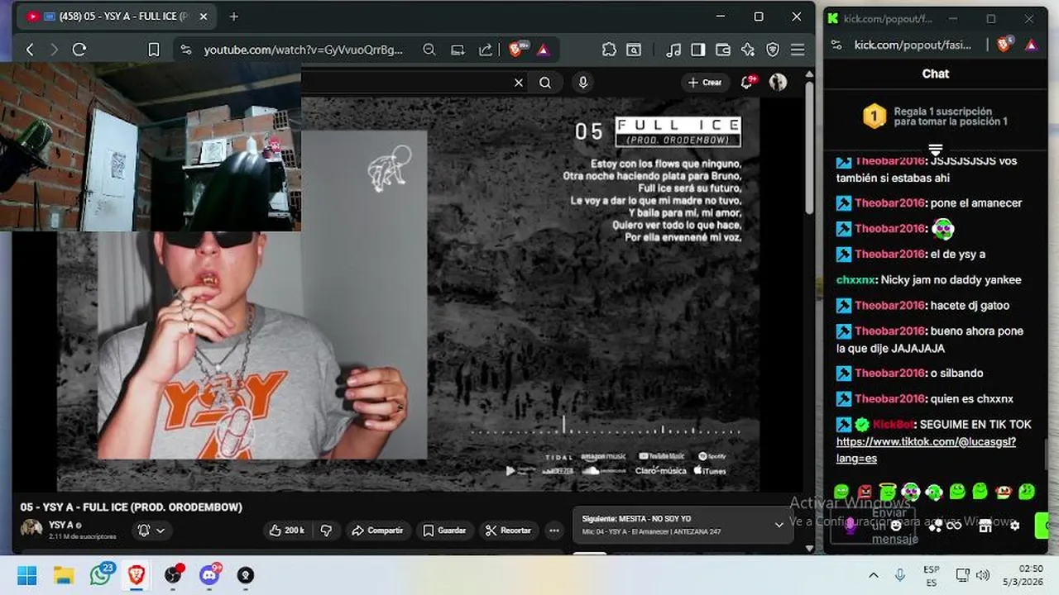Bookmark this page from the toolbar
Screen dimensions: 1059x595
[x=153, y=50]
